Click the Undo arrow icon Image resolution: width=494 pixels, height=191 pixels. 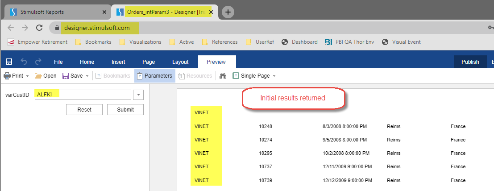pos(24,62)
